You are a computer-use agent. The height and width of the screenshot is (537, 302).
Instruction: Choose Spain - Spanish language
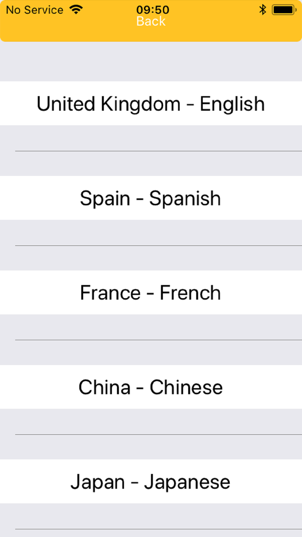(151, 198)
